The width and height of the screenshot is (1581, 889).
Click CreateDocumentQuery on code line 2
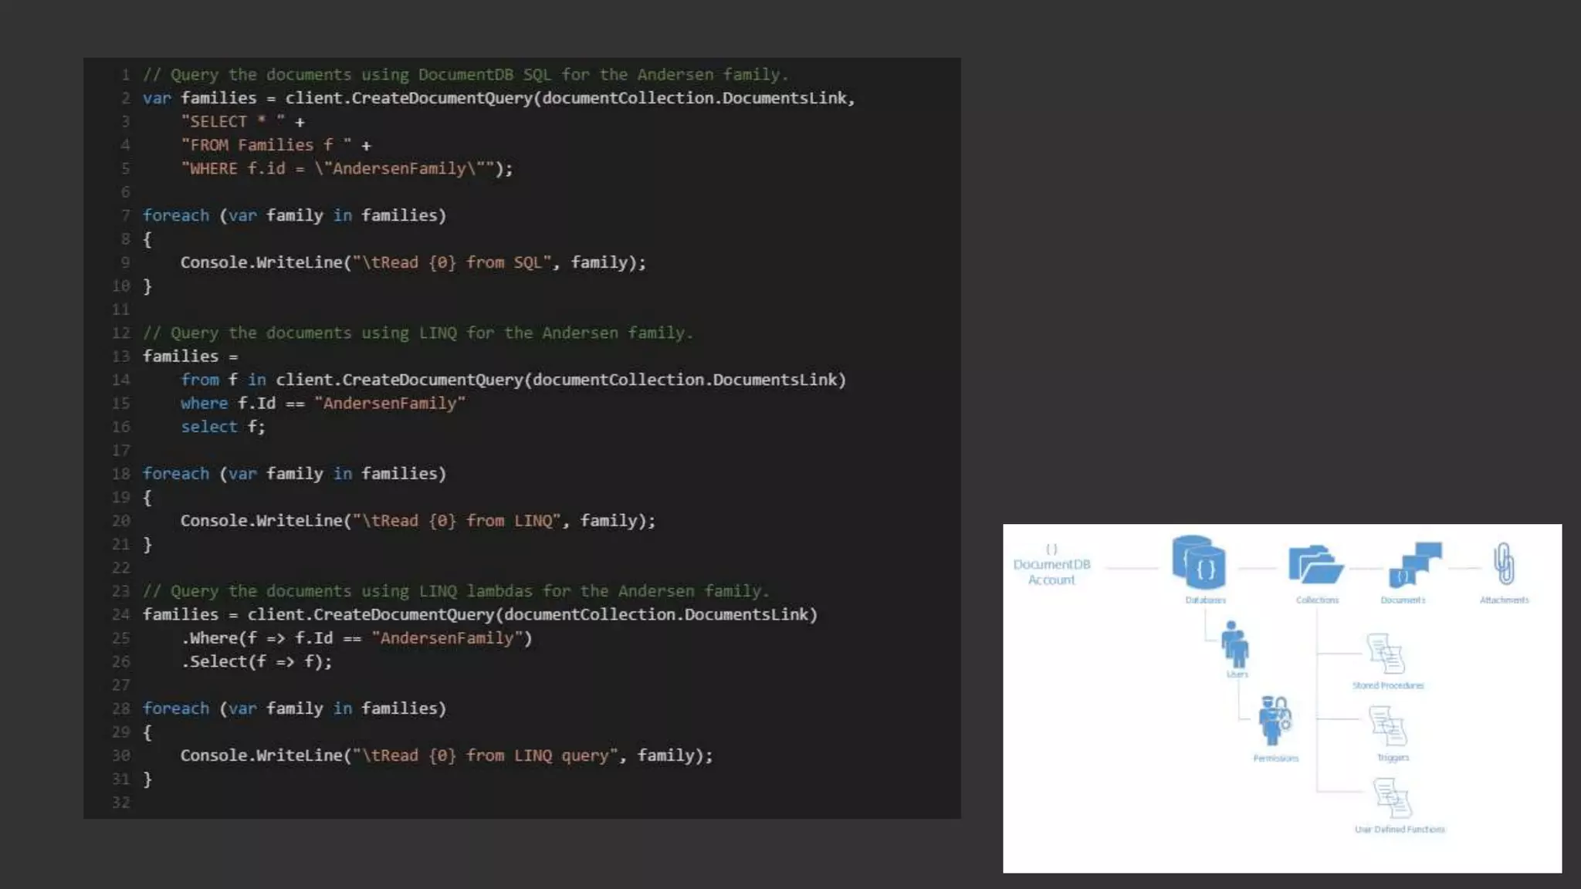pyautogui.click(x=442, y=98)
